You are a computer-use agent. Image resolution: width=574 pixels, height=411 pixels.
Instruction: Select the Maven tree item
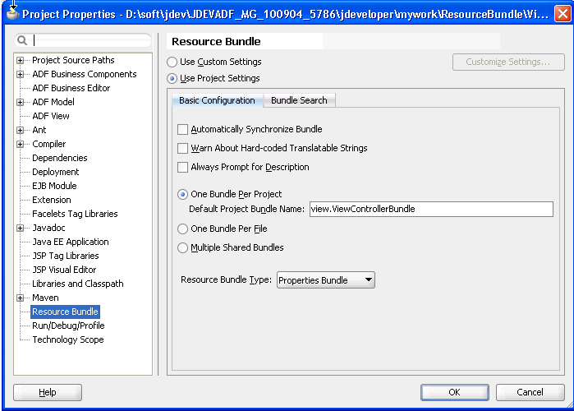click(45, 298)
